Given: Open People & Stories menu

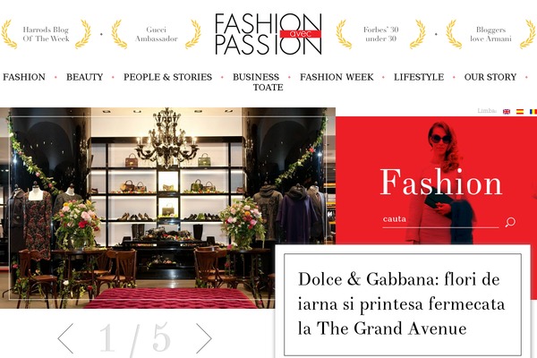Looking at the screenshot, I should [168, 77].
